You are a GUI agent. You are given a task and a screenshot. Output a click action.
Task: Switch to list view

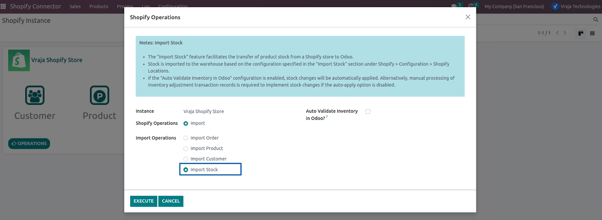[x=592, y=33]
